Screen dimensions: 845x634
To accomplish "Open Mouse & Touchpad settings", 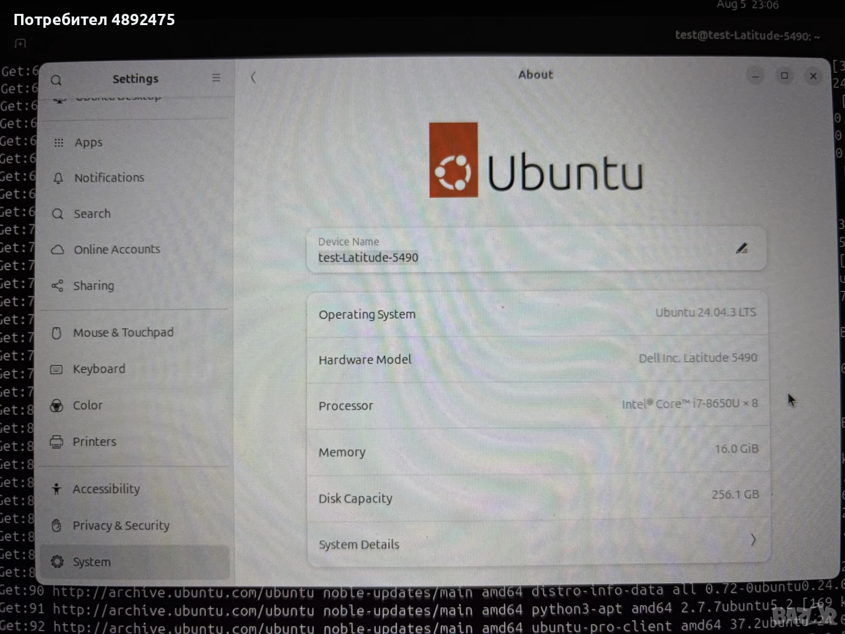I will coord(135,333).
